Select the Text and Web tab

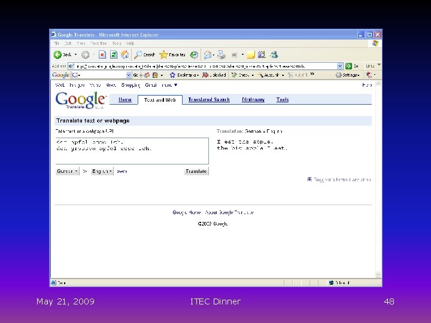click(x=160, y=100)
